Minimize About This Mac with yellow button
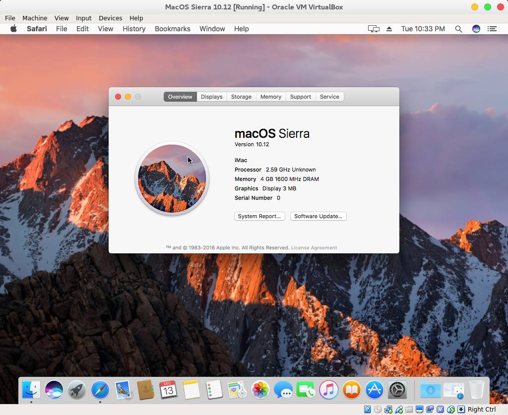 point(128,97)
